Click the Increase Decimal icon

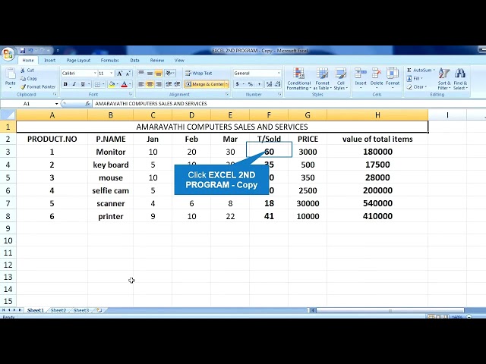(x=269, y=84)
